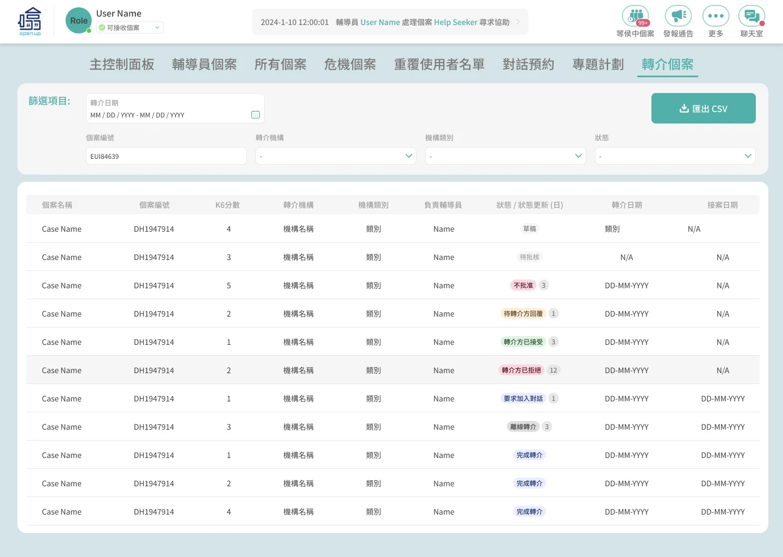Screen dimensions: 783x557
Task: Click the 匯出 CSV export button
Action: (704, 108)
